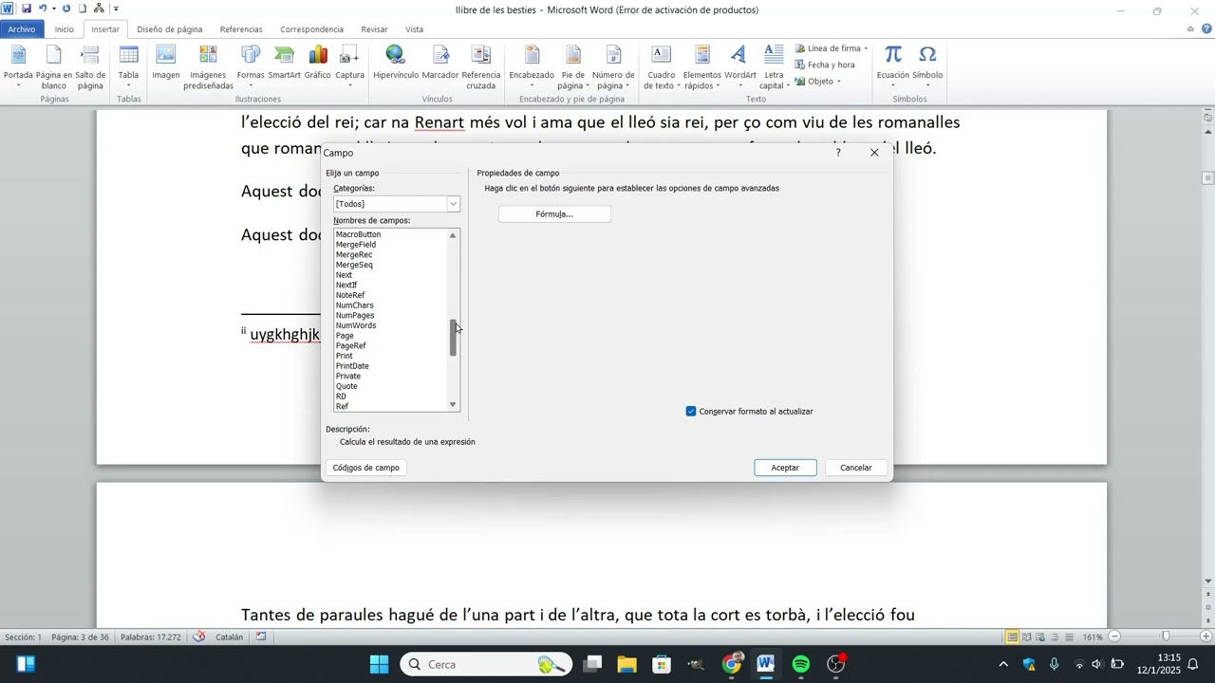The width and height of the screenshot is (1215, 683).
Task: Open the Archivo tab
Action: click(22, 29)
